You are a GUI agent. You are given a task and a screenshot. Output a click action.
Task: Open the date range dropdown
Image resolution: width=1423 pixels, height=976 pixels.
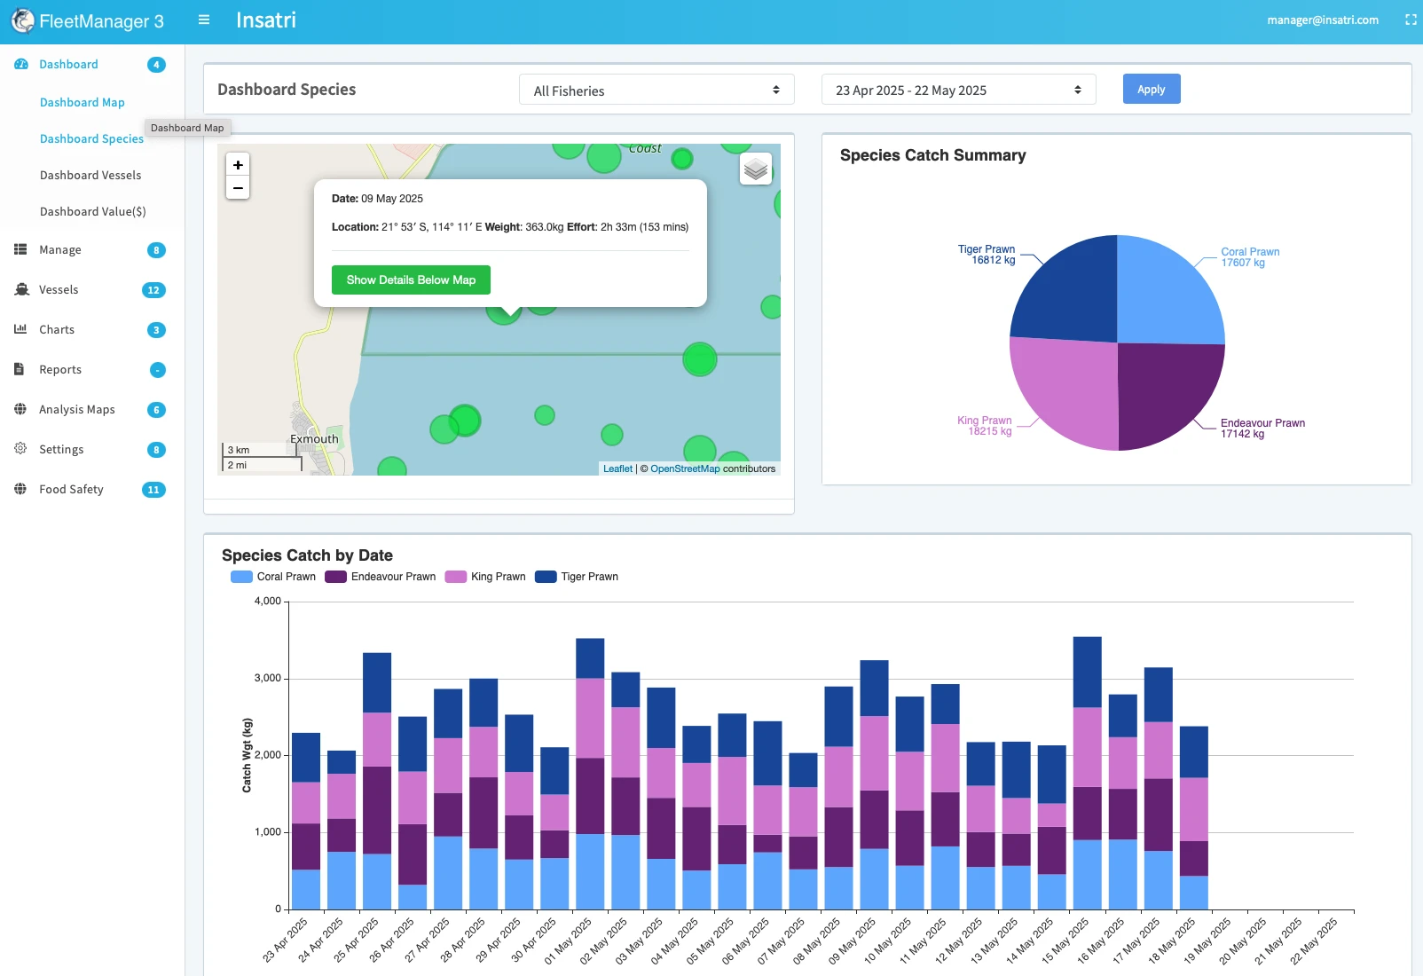coord(958,91)
